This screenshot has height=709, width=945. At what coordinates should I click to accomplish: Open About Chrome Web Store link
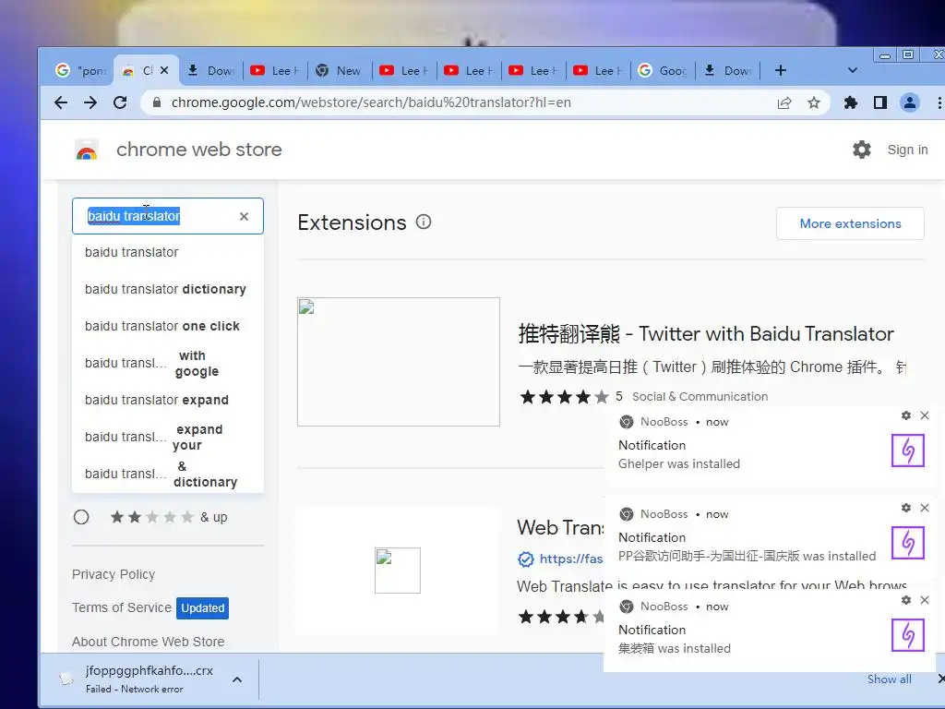(149, 642)
